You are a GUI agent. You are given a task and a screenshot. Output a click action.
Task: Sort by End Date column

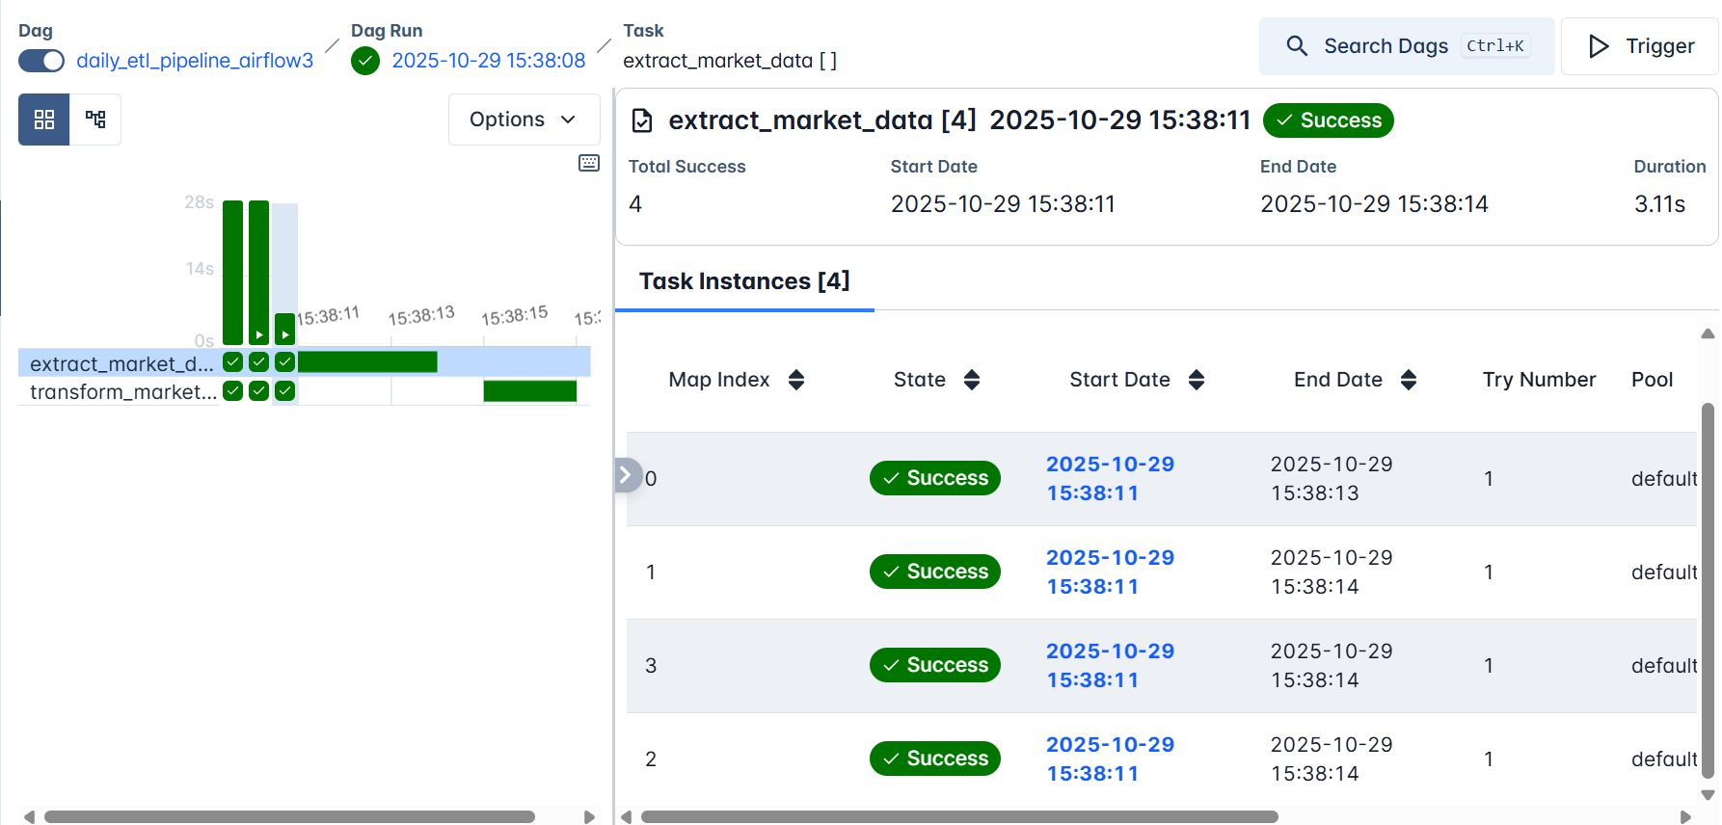click(1408, 380)
